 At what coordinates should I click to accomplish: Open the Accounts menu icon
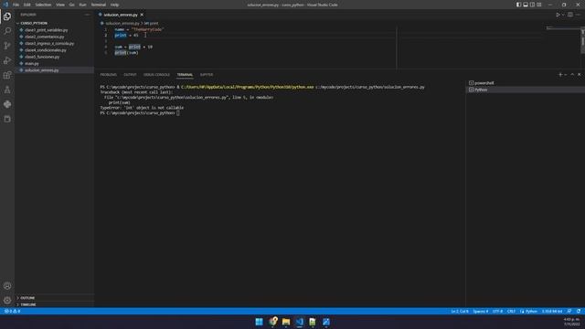[x=7, y=286]
